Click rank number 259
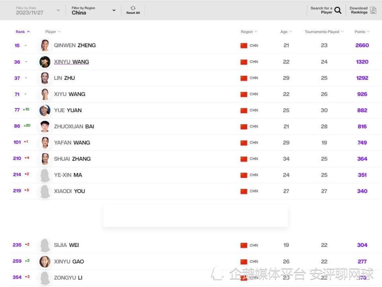This screenshot has width=382, height=287. (x=17, y=261)
